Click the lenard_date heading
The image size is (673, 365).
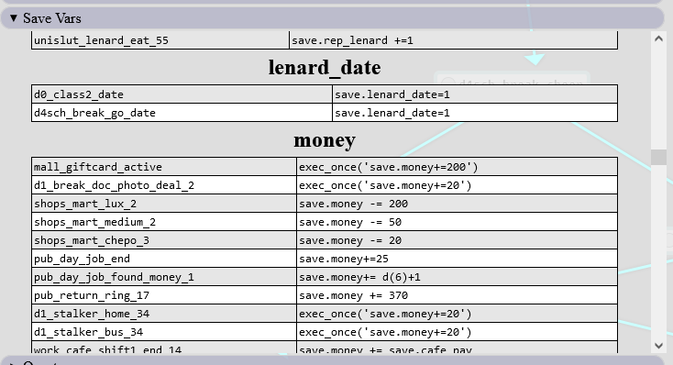click(x=325, y=68)
